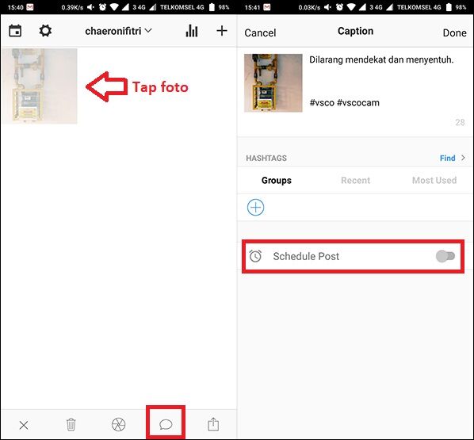Add a hashtag group with circled plus
Viewport: 474px width, 440px height.
pyautogui.click(x=256, y=208)
